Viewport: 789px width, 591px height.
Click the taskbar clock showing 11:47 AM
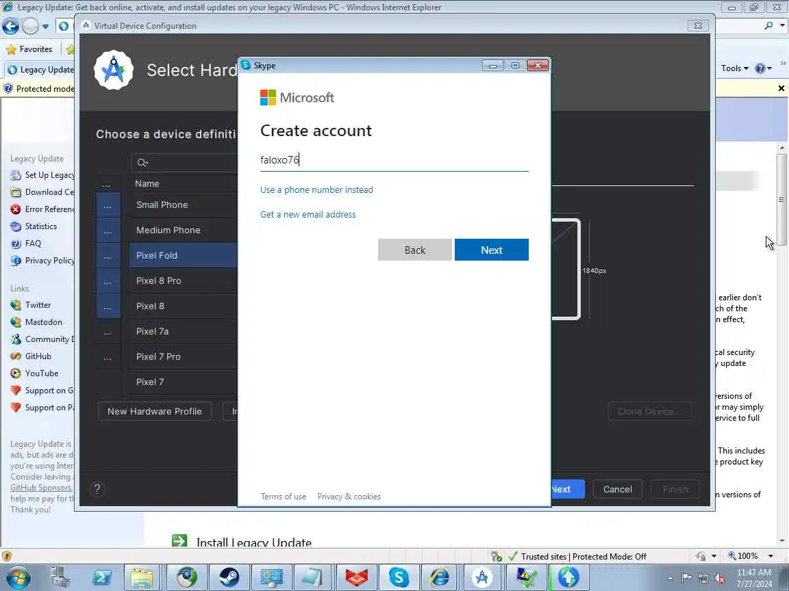754,578
